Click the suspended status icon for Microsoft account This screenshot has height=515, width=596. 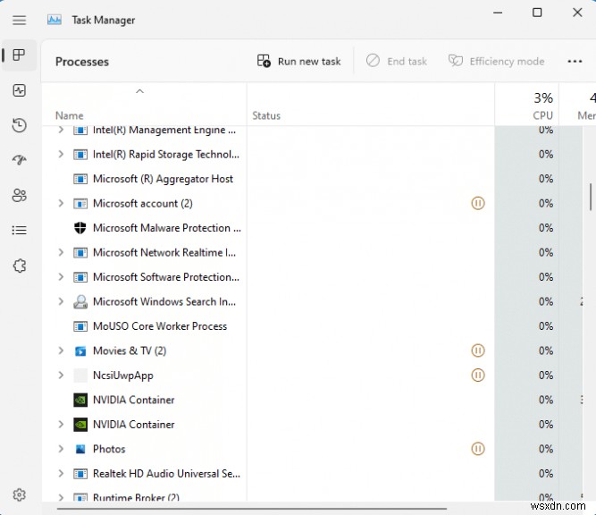(x=478, y=203)
